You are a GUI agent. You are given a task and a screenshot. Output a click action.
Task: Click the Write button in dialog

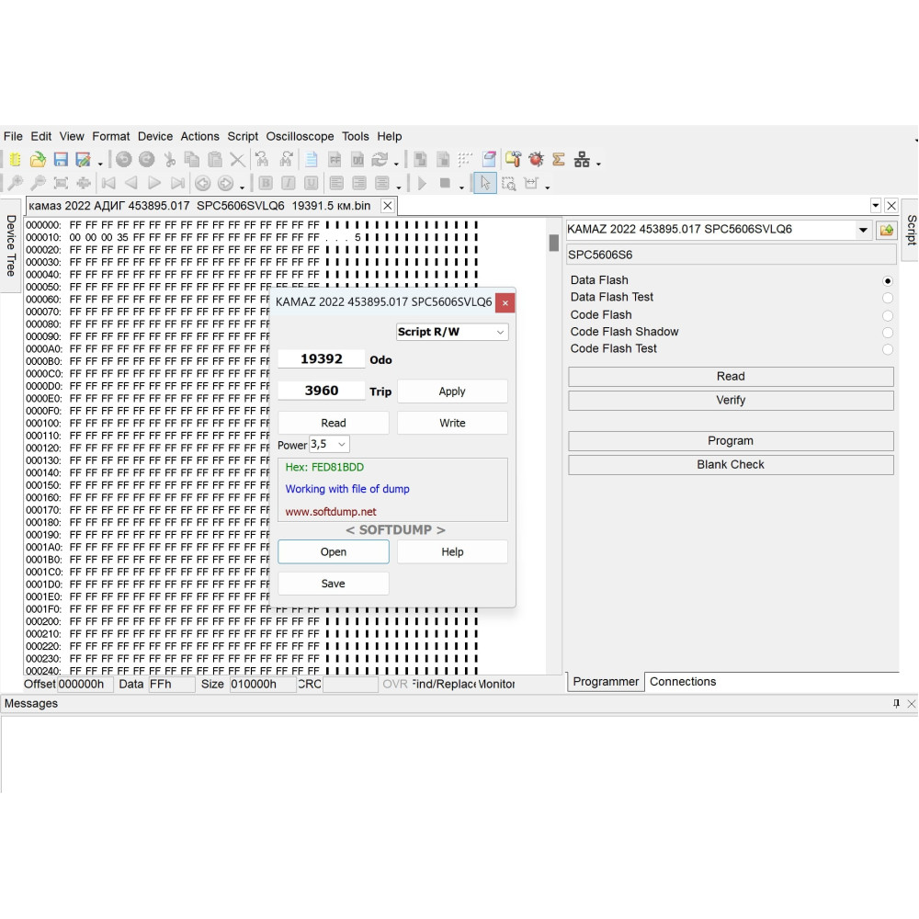point(452,423)
